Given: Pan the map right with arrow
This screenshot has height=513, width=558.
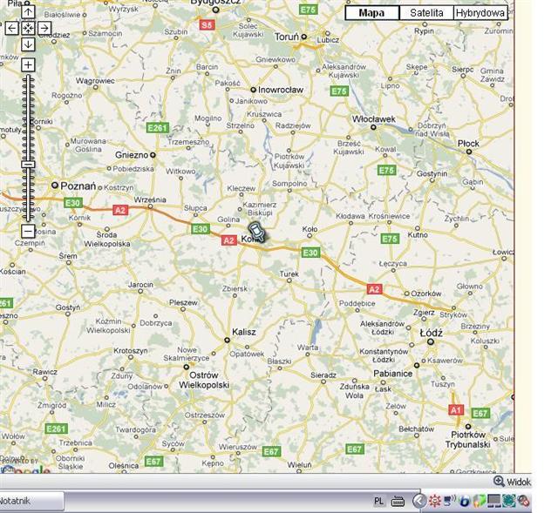Looking at the screenshot, I should [x=44, y=28].
